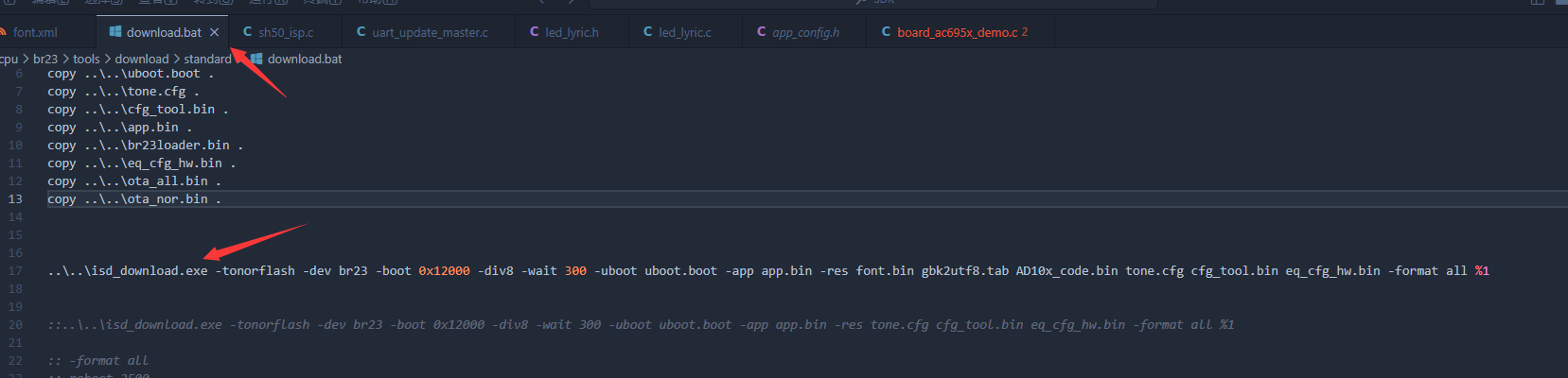Viewport: 1568px width, 378px height.
Task: Click the 'copy ..\..\cfg_tool.bin .' line
Action: (138, 110)
